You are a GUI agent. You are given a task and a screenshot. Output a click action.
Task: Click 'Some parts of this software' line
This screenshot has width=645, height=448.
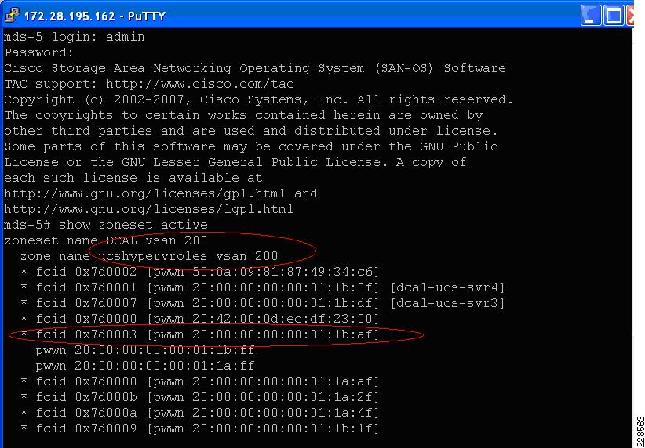(x=251, y=146)
